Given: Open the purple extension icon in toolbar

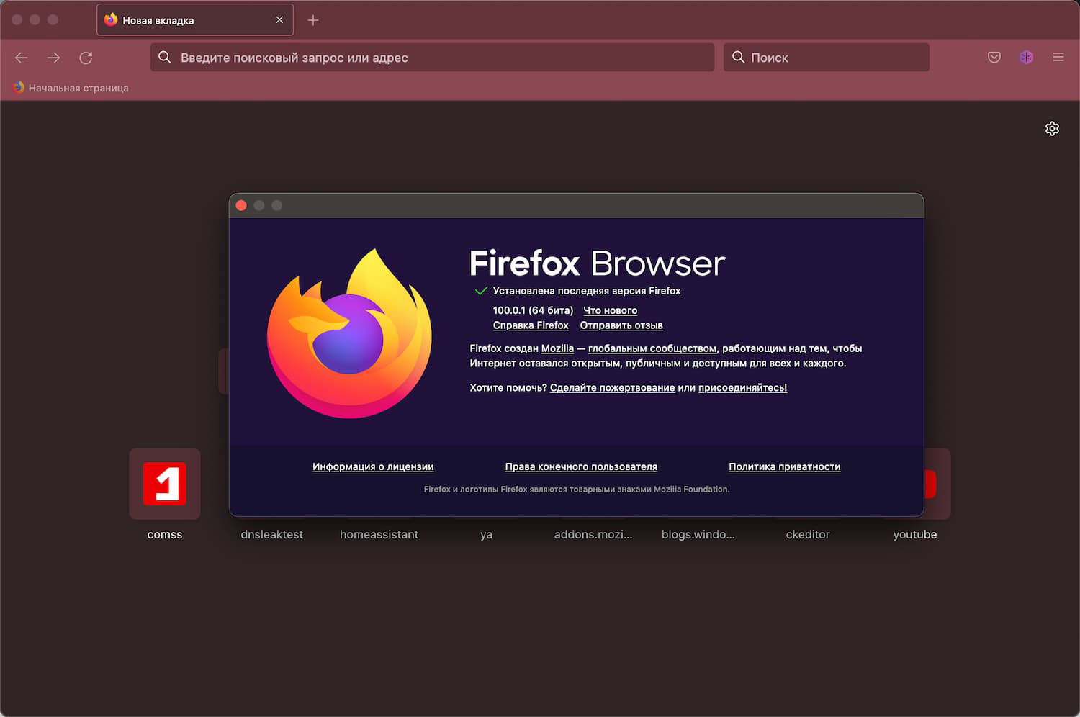Looking at the screenshot, I should 1027,58.
